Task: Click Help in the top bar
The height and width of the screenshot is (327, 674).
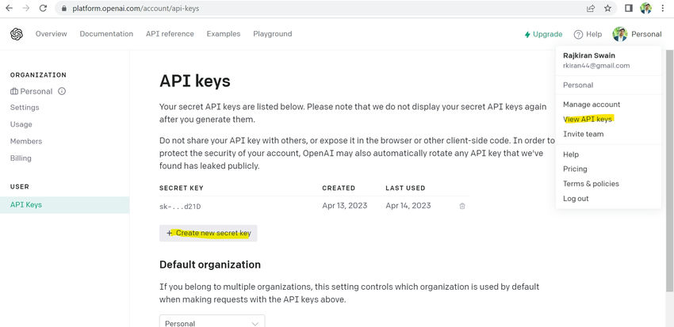Action: pos(594,34)
